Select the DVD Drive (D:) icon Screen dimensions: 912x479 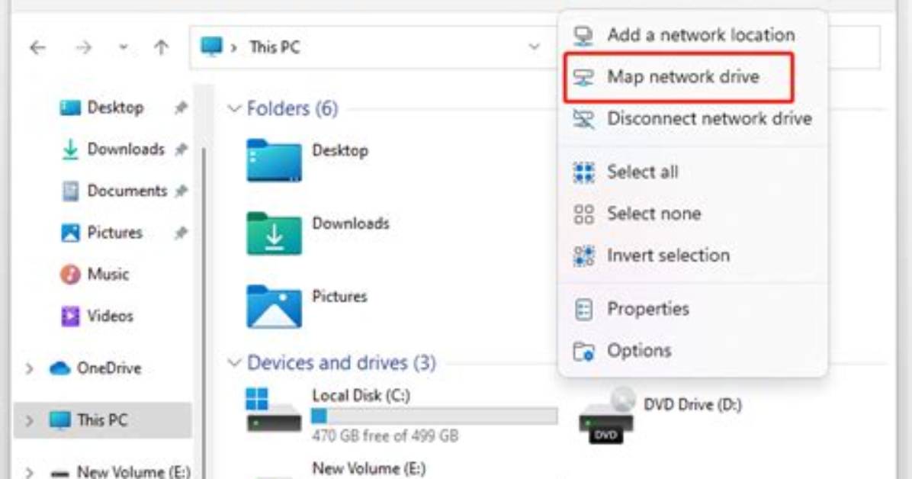[605, 416]
